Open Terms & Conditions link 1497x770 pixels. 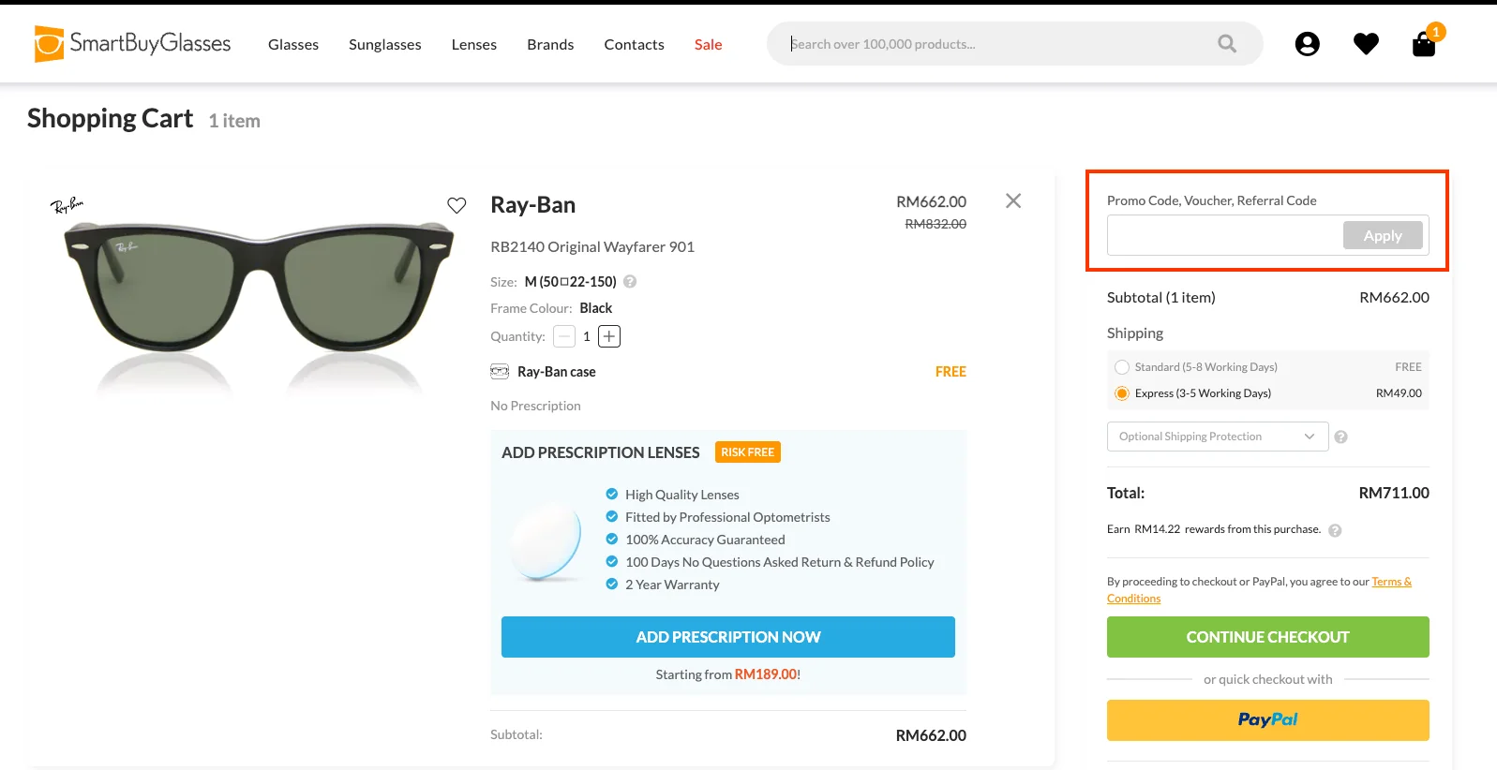pos(1391,582)
